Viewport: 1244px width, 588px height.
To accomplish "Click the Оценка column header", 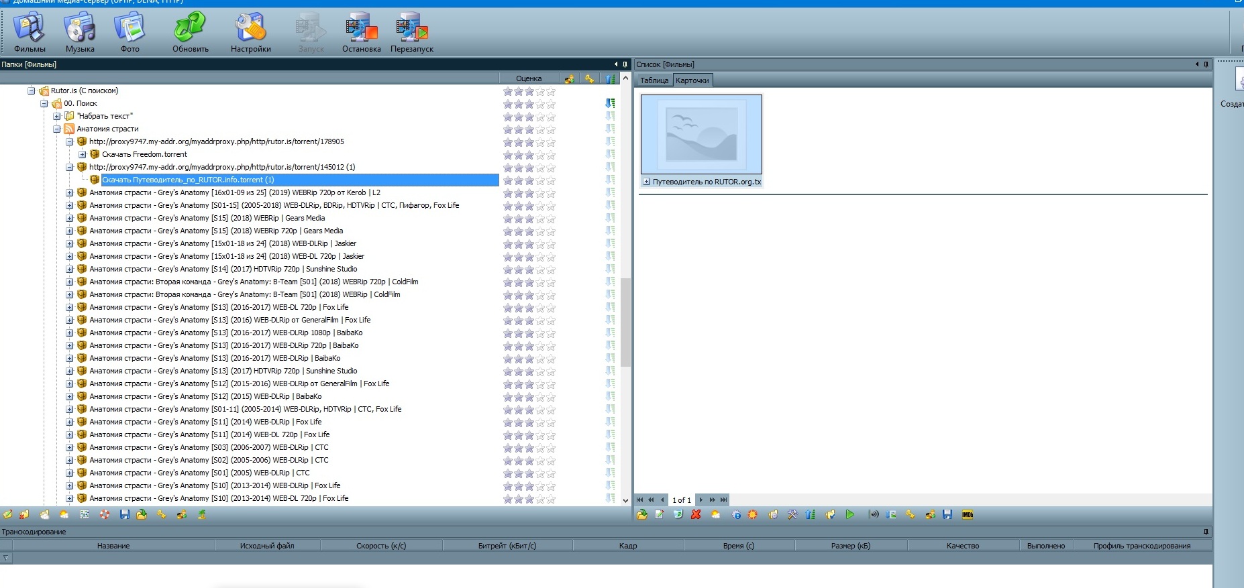I will pos(529,78).
